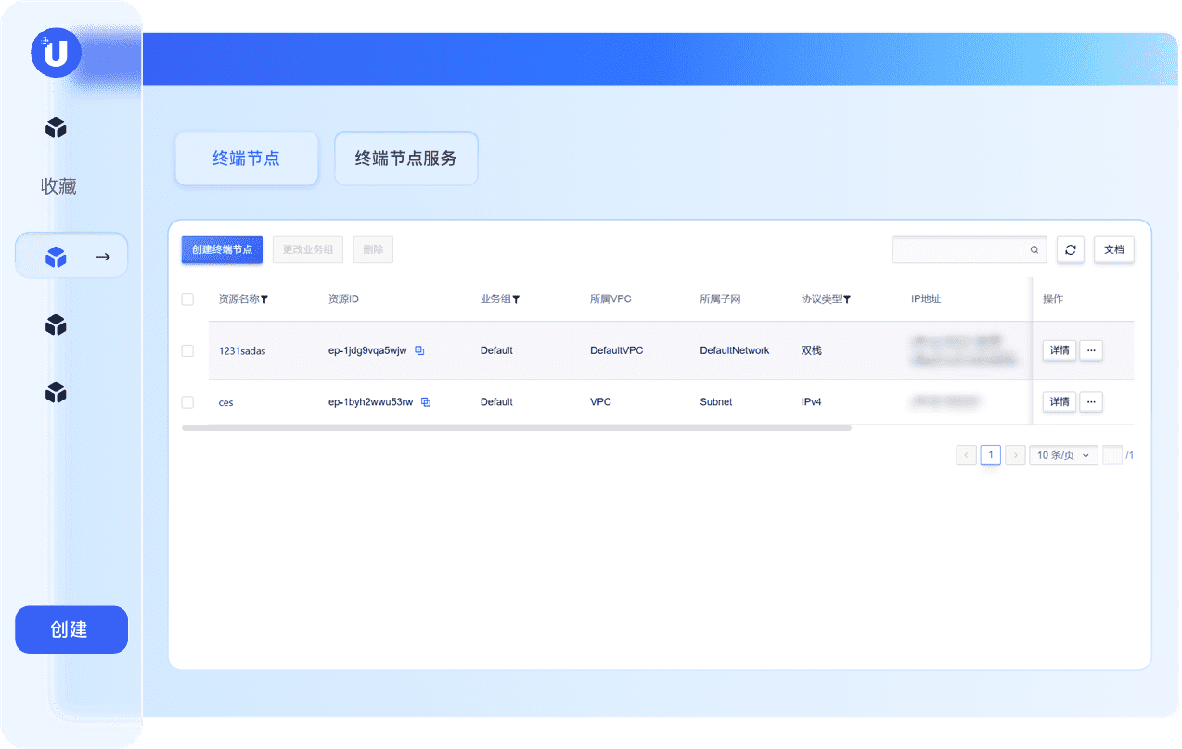
Task: Click the first cube icon above 收藏
Action: (x=56, y=128)
